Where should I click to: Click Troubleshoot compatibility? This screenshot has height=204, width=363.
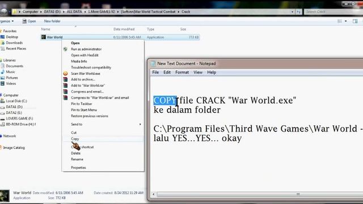pos(91,67)
